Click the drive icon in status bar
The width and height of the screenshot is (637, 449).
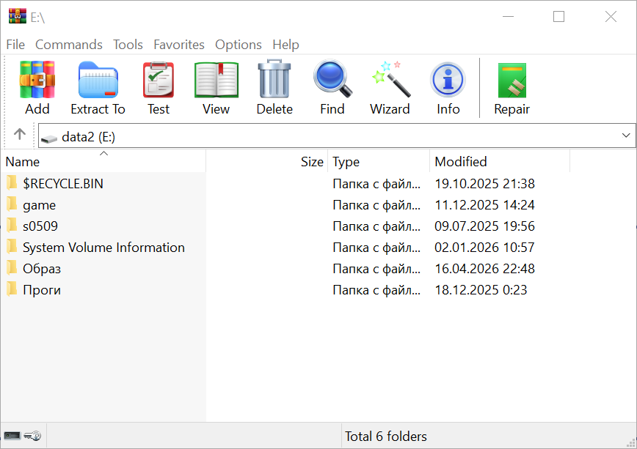click(12, 436)
